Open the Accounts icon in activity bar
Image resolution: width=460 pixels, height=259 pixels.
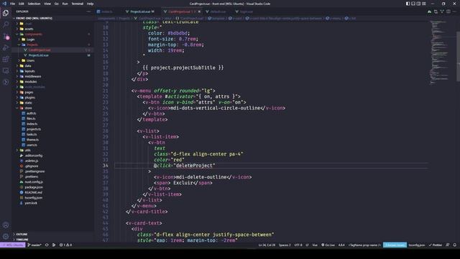(x=6, y=225)
